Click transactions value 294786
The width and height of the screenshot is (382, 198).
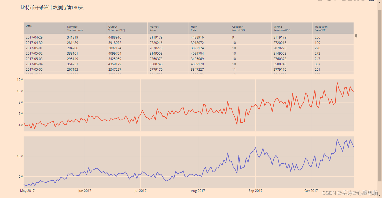pyautogui.click(x=72, y=48)
